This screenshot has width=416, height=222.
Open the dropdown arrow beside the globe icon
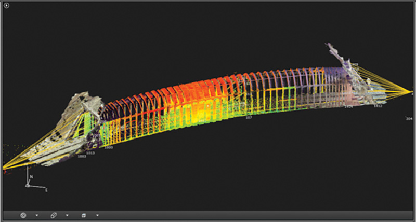coord(36,215)
